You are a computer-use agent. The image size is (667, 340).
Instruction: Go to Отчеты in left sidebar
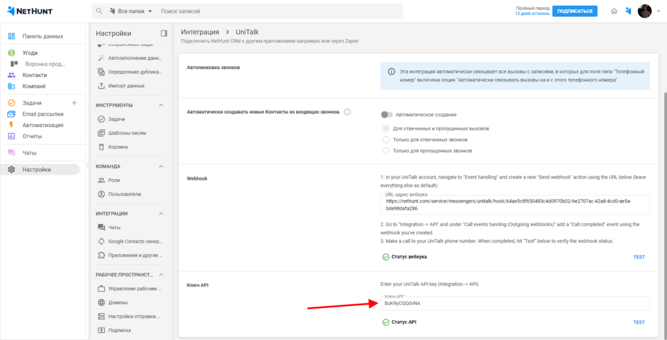[32, 136]
